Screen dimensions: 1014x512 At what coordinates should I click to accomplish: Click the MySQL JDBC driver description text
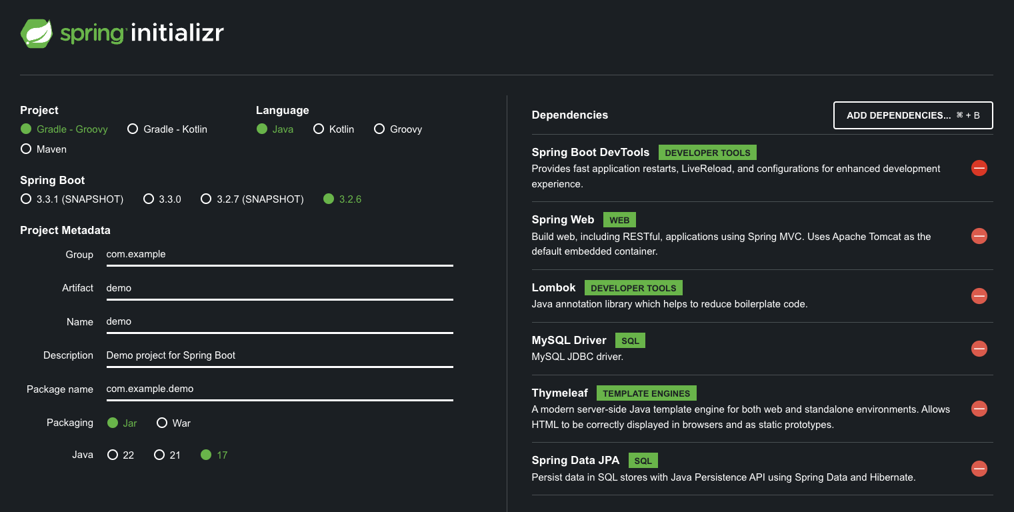click(577, 357)
